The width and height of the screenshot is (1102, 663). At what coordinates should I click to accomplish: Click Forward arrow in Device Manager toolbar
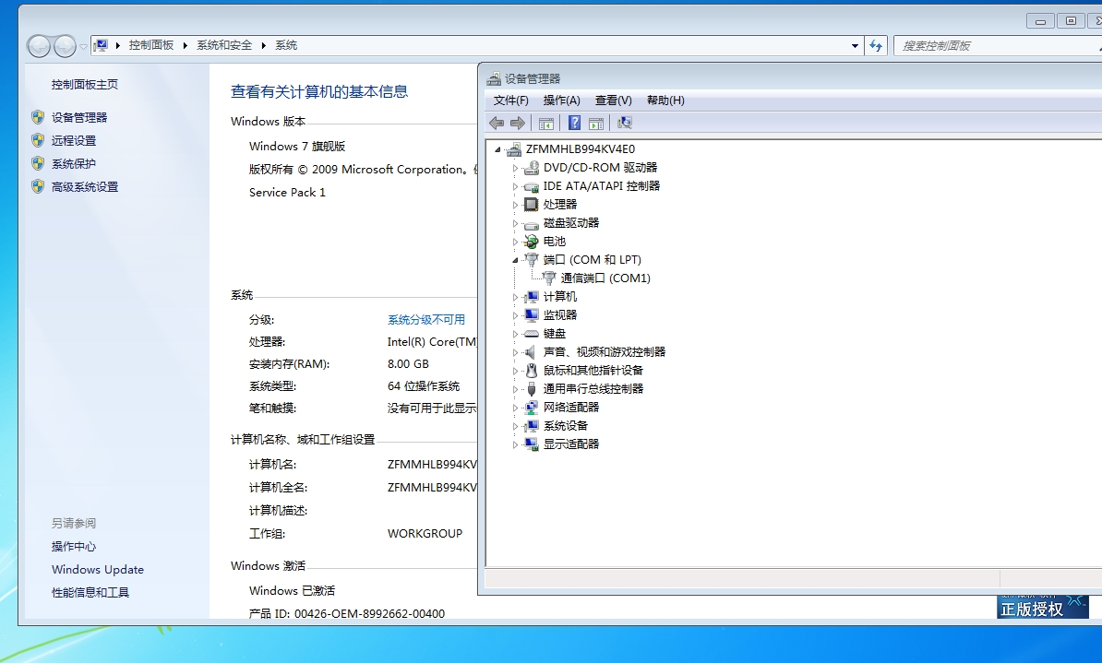[x=518, y=124]
